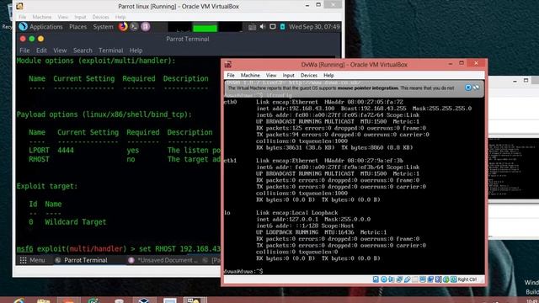
Task: Click the keyboard indicator icon in Parrot panel
Action: point(252,27)
